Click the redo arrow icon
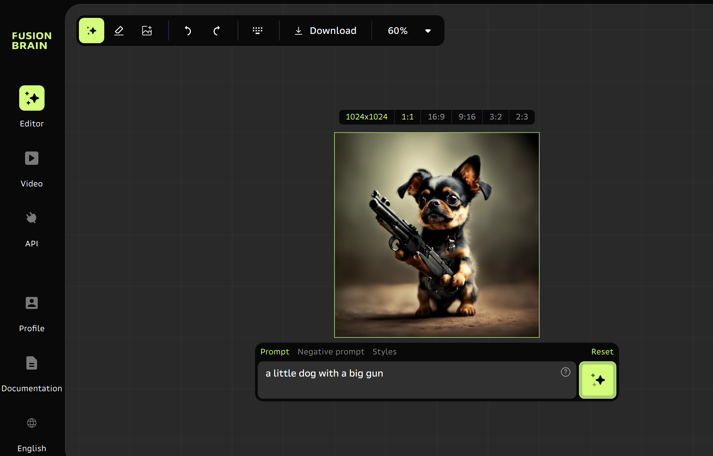The height and width of the screenshot is (456, 713). click(x=217, y=30)
